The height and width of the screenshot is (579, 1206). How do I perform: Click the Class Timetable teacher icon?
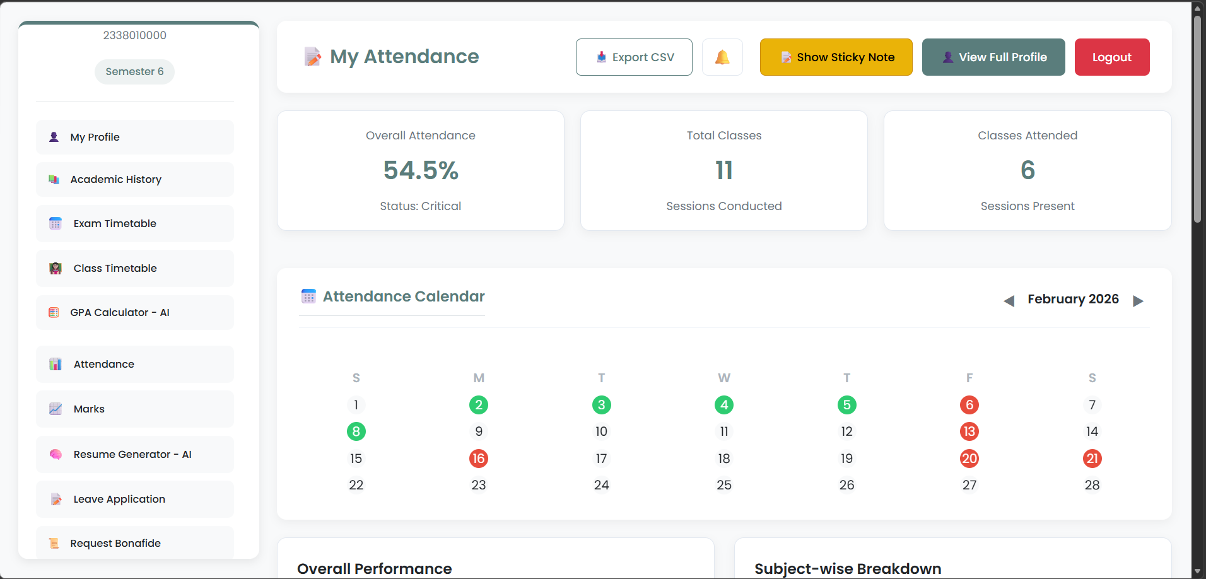click(56, 269)
